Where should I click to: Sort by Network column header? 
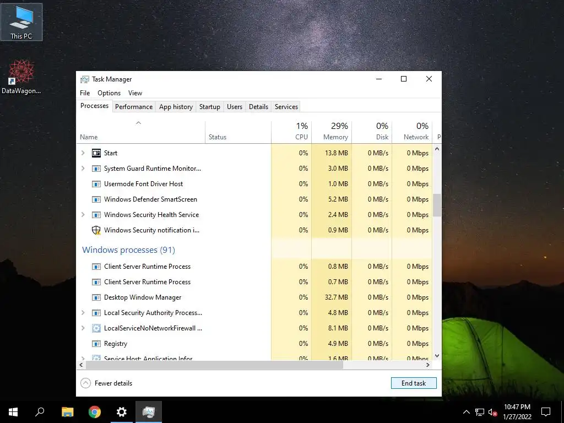click(x=412, y=132)
